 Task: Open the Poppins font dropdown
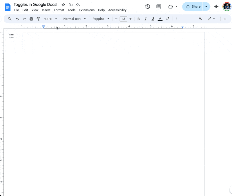click(x=101, y=19)
